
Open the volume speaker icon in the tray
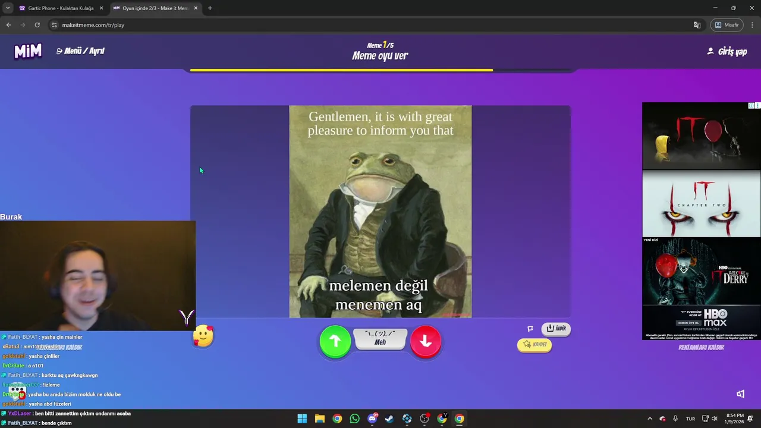[715, 418]
